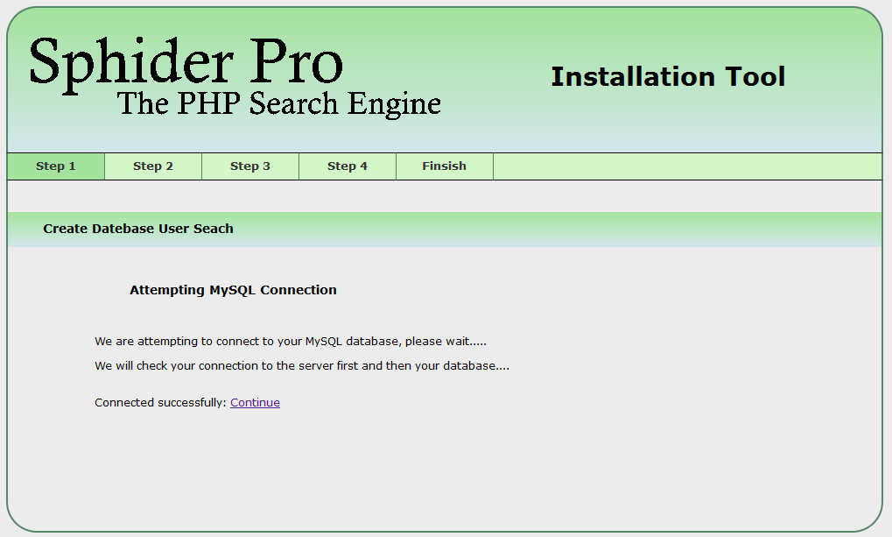Viewport: 892px width, 537px height.
Task: Click the Installation Tool heading
Action: click(x=668, y=77)
